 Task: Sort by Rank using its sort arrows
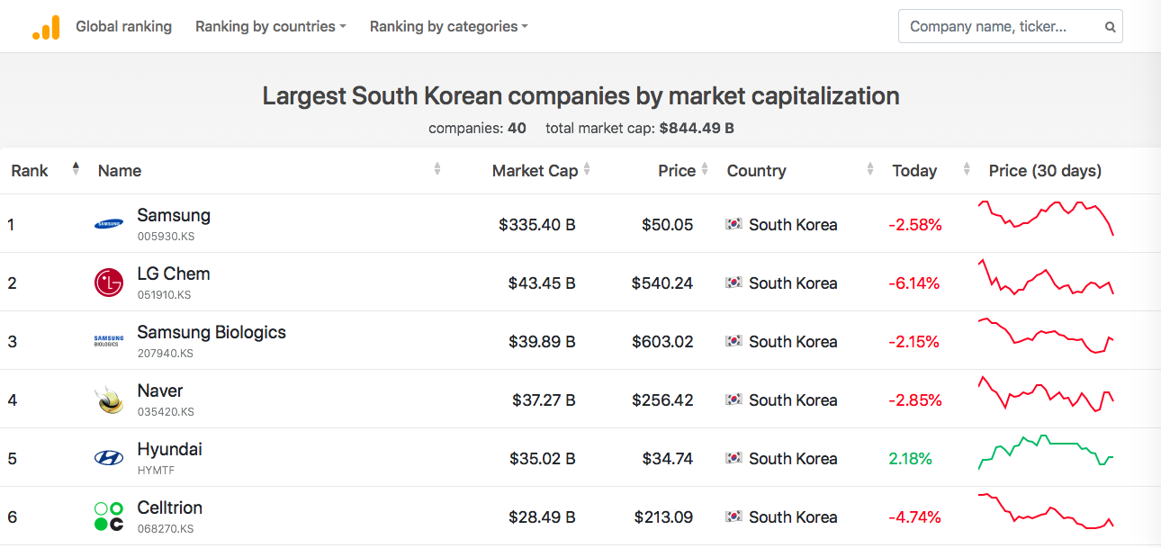tap(76, 168)
